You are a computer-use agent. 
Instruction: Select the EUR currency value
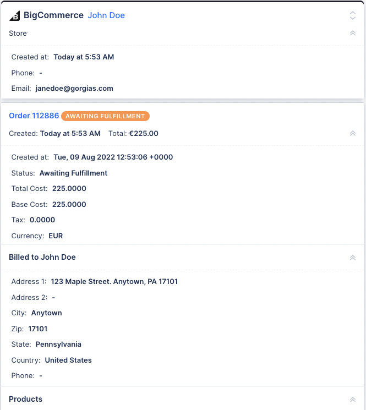point(56,236)
